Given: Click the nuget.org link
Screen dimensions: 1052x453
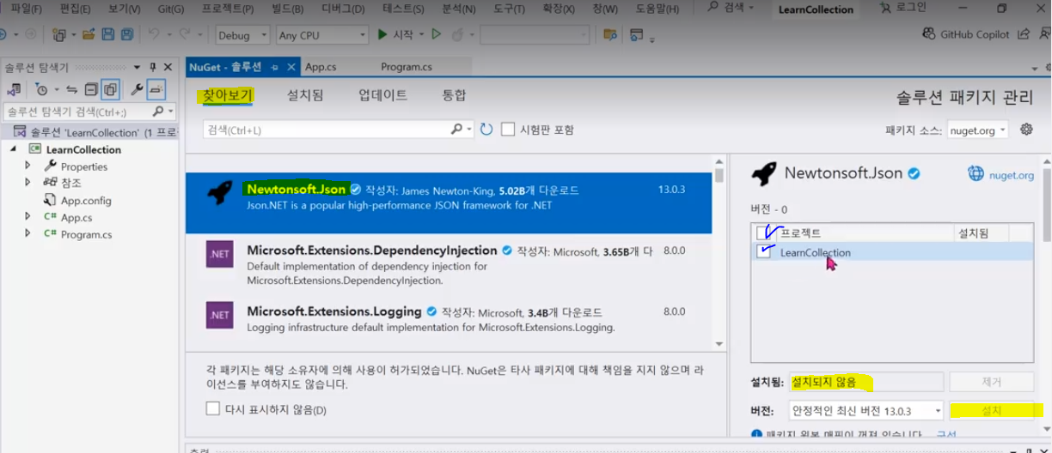Looking at the screenshot, I should [x=1011, y=174].
